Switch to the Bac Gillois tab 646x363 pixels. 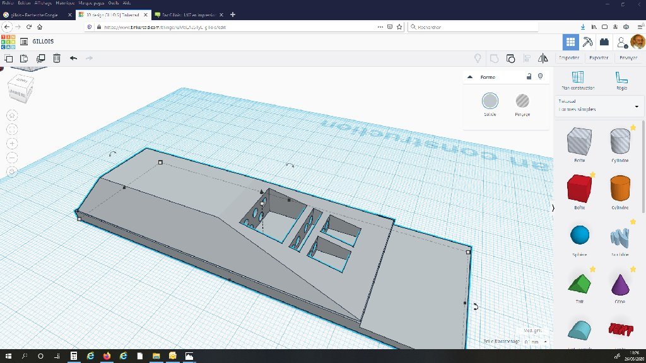(189, 15)
